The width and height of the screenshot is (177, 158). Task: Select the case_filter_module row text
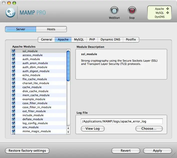tap(35, 103)
